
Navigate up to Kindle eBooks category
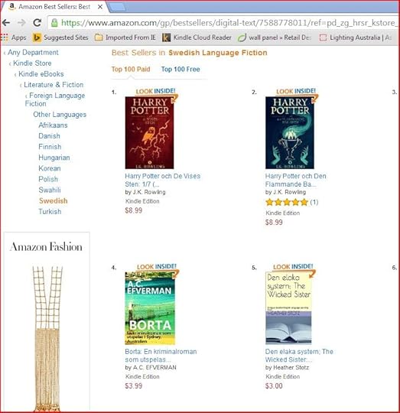(x=41, y=74)
